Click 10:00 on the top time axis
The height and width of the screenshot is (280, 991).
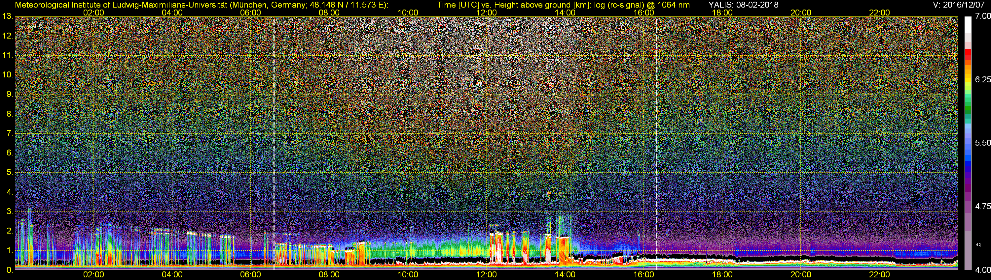pos(408,13)
